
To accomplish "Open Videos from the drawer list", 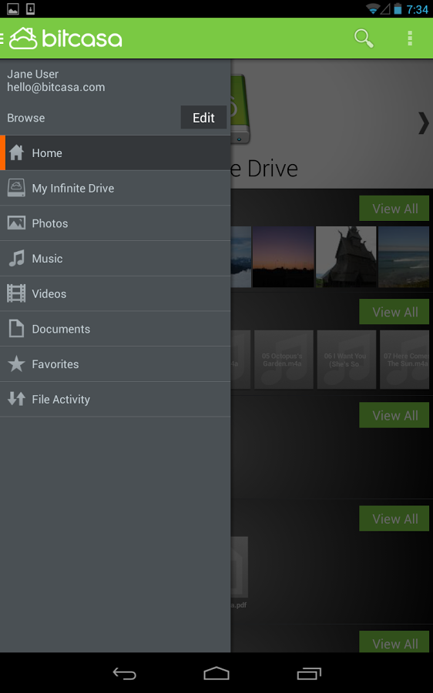I will pyautogui.click(x=115, y=293).
